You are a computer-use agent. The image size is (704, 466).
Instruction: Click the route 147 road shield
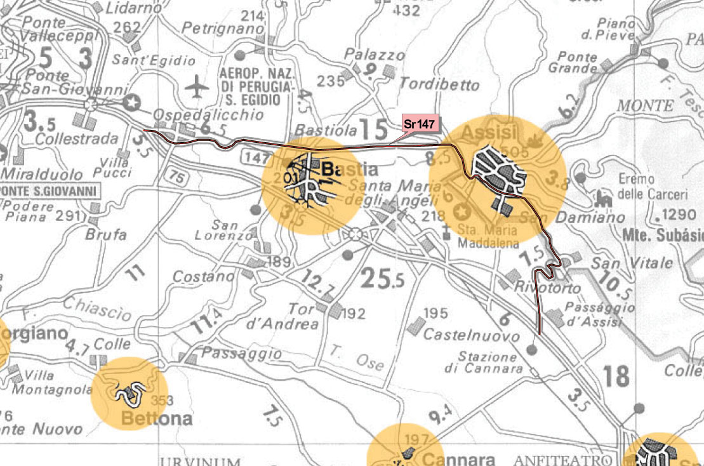255,157
